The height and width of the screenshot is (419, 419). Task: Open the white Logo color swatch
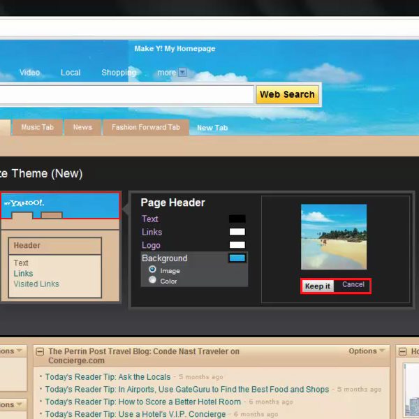pyautogui.click(x=237, y=244)
